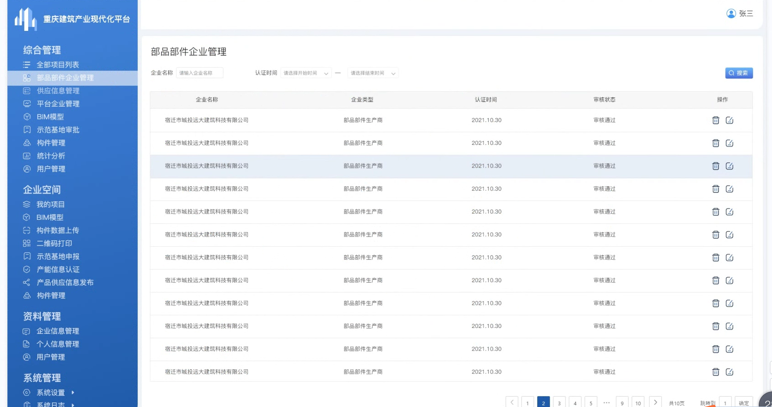
Task: Open 构件数据上传
Action: [58, 230]
